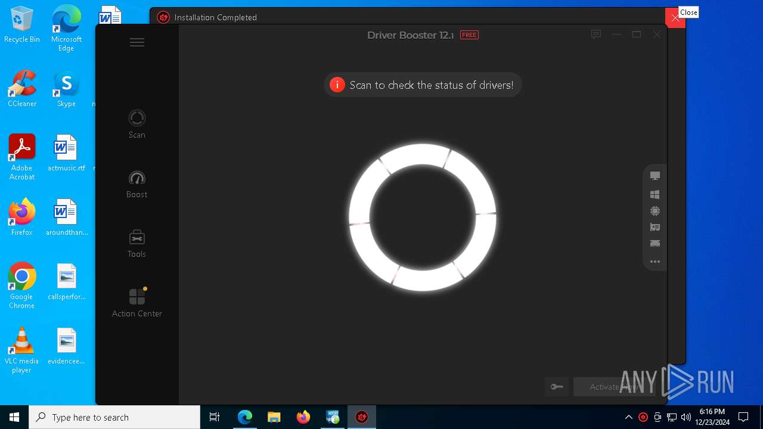This screenshot has height=429, width=763.
Task: Open volume control in system tray
Action: point(686,417)
